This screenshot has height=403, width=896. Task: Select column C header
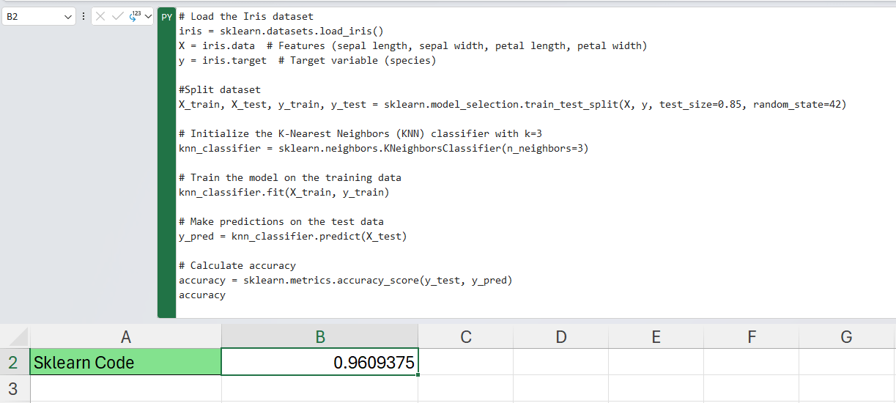[465, 337]
